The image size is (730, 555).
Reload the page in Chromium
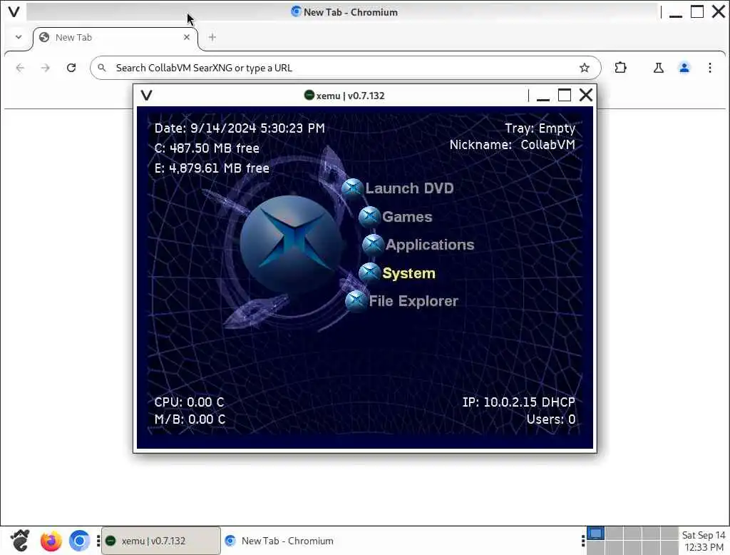[x=71, y=68]
